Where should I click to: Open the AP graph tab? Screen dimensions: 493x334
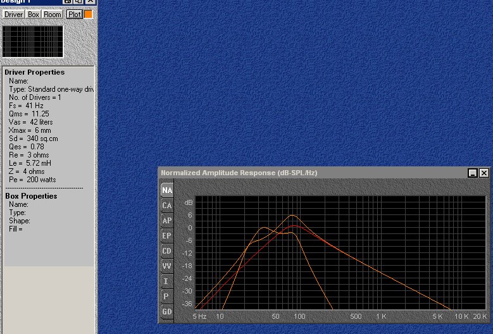click(167, 221)
